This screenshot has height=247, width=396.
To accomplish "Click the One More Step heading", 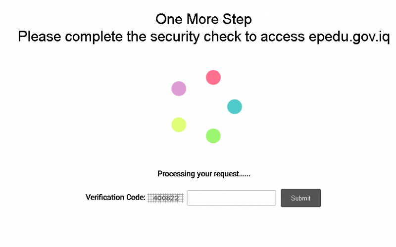I will [x=203, y=19].
